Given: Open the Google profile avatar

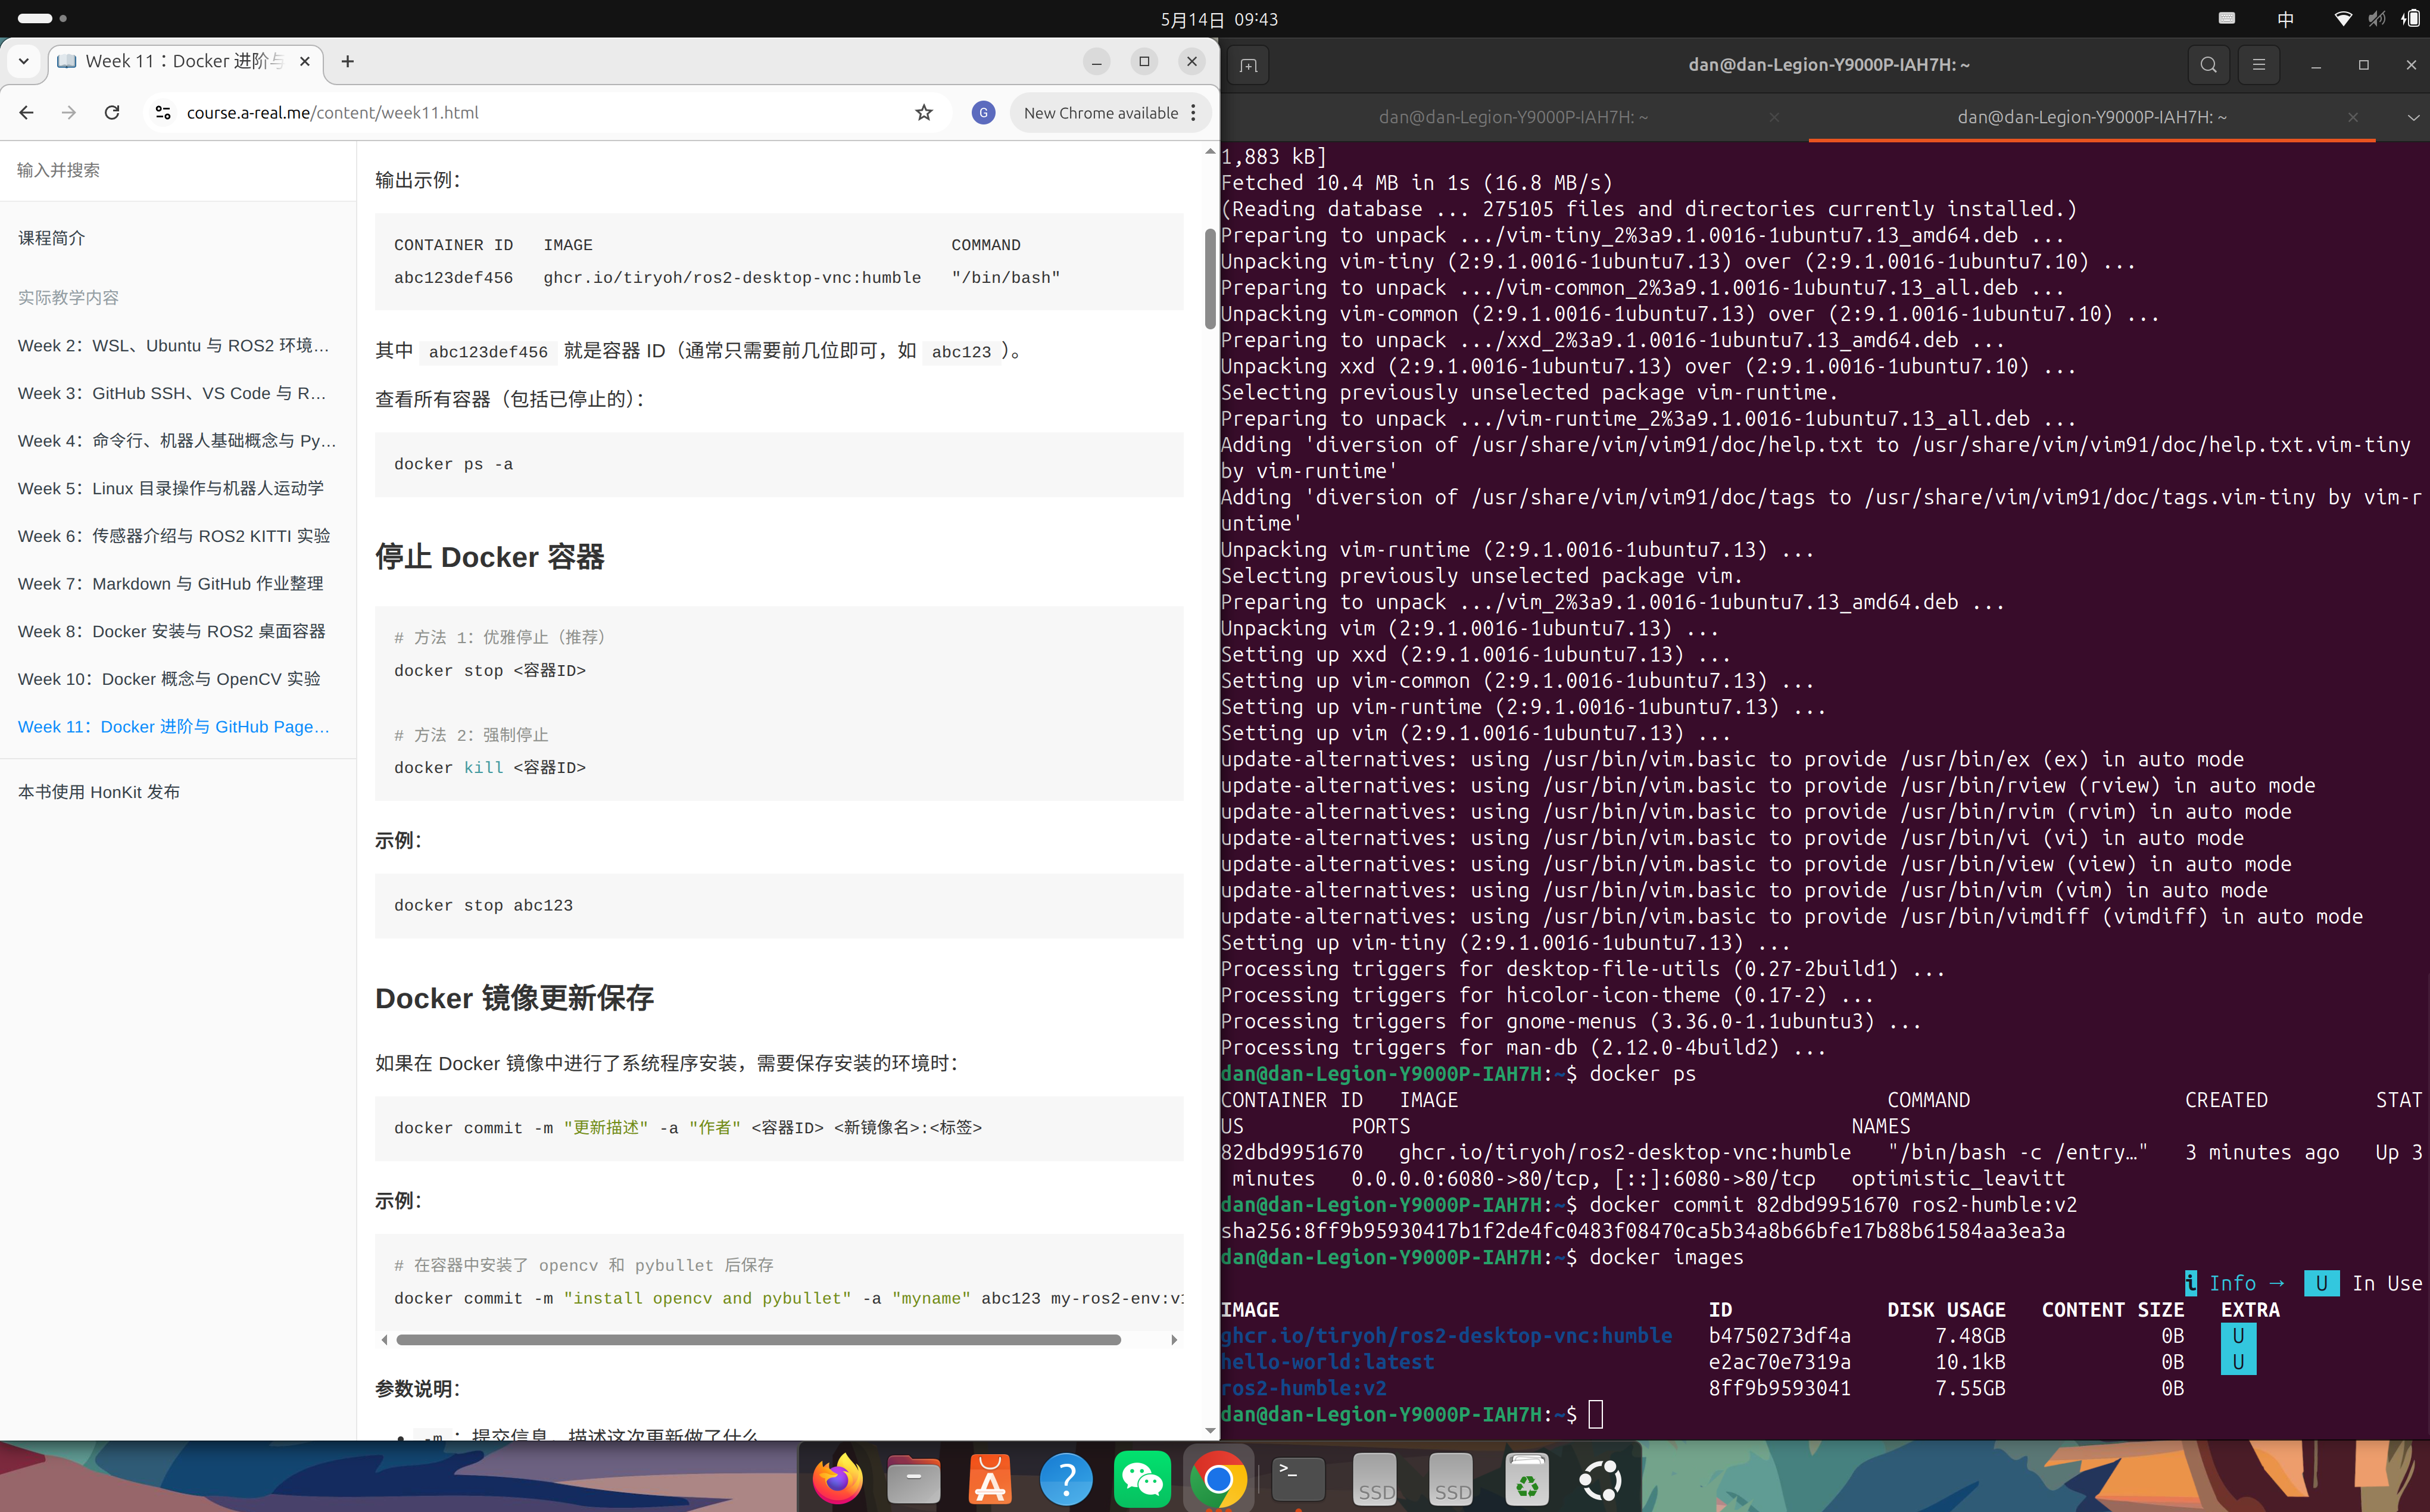Looking at the screenshot, I should (x=982, y=113).
